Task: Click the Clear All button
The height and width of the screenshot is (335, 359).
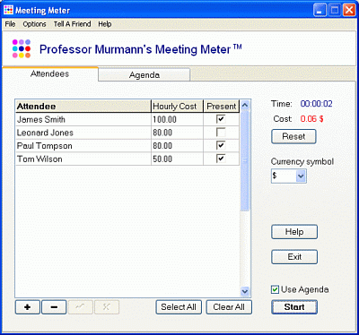Action: (229, 307)
